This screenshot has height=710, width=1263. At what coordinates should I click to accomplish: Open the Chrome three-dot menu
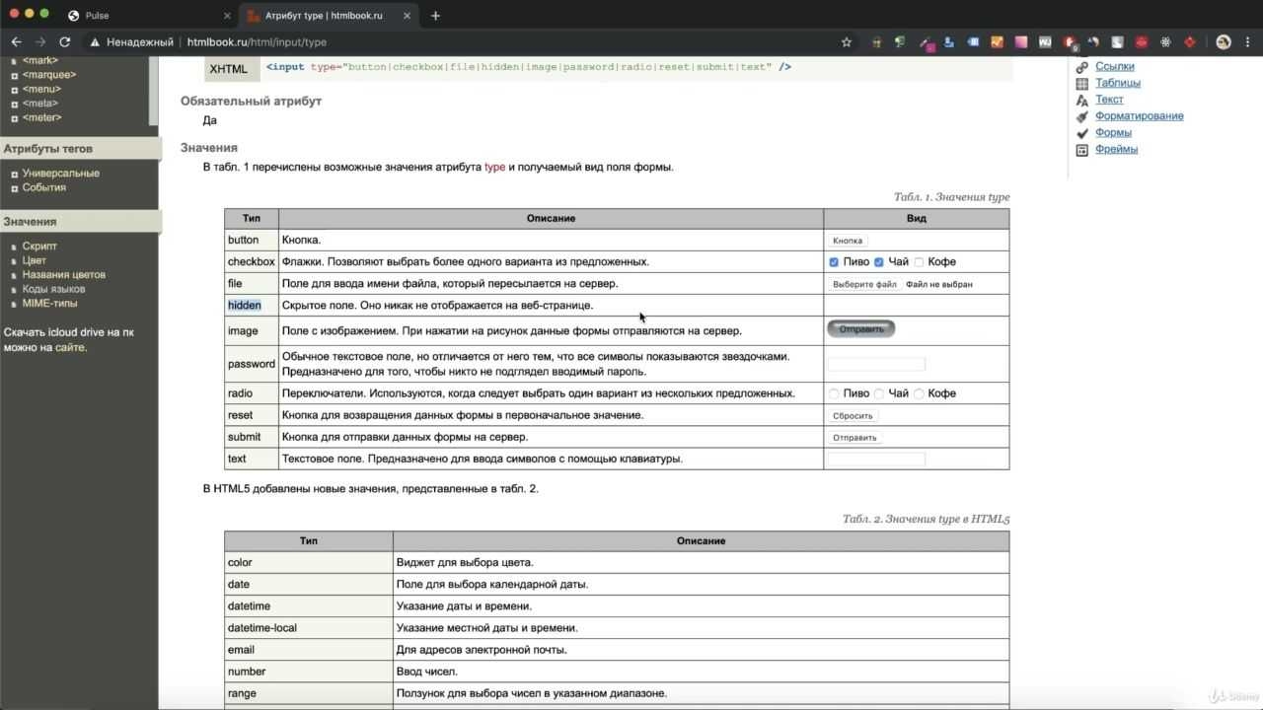click(1247, 42)
